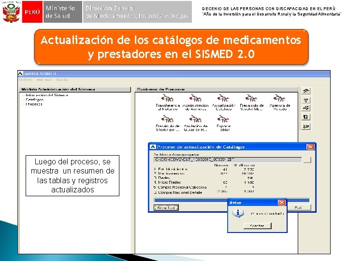Click the MINSA SISMED title bar icon

click(x=20, y=73)
